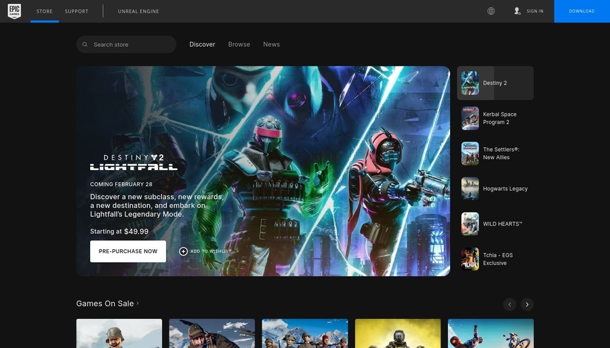Click the Epic Games logo
The height and width of the screenshot is (348, 610).
[x=14, y=11]
